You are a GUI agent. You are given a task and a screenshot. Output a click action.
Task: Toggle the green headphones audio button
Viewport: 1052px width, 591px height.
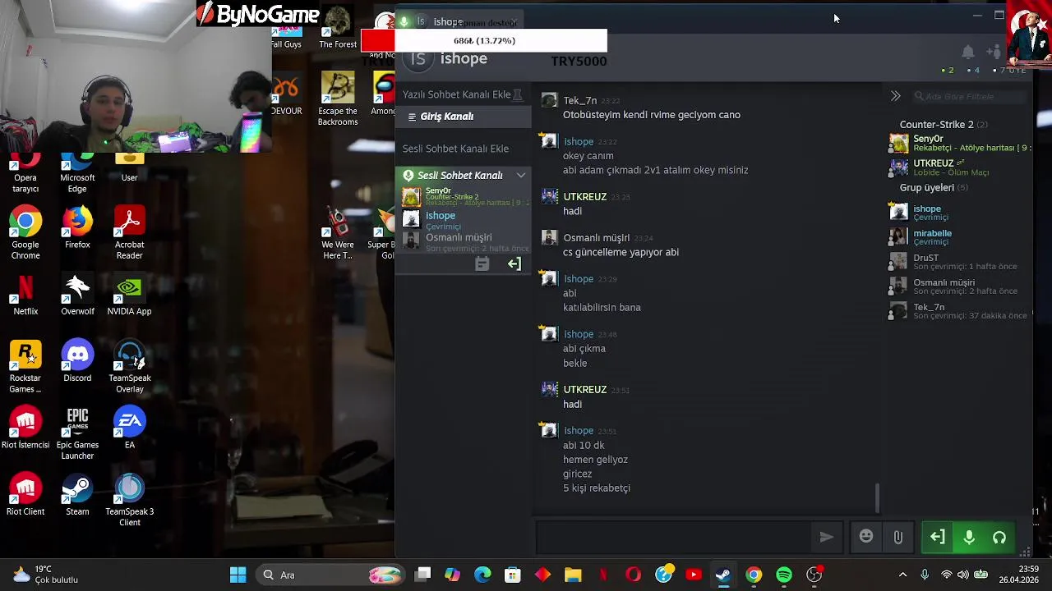tap(999, 538)
